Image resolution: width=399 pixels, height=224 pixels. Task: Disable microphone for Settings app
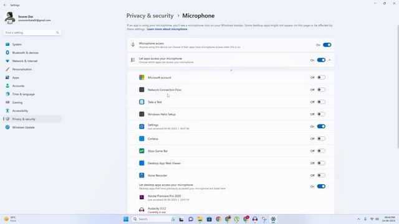pyautogui.click(x=321, y=126)
